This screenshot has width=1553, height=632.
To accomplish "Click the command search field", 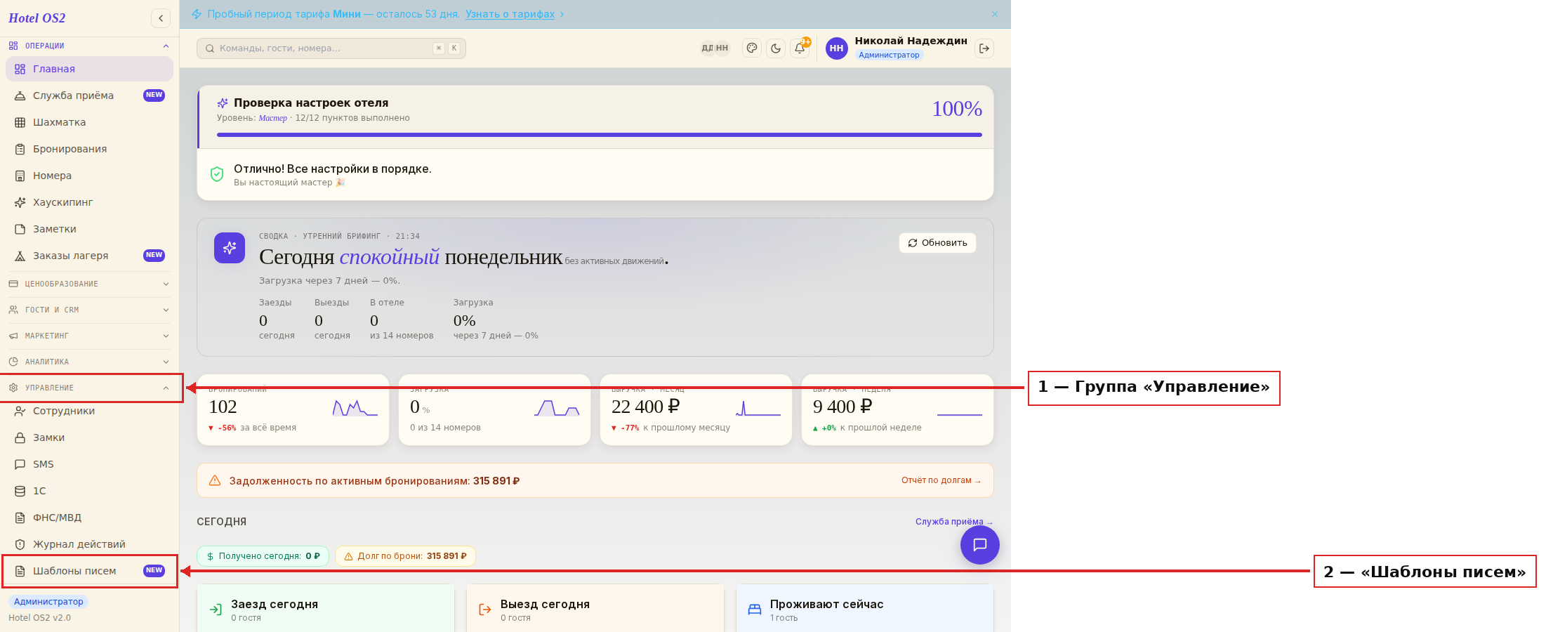I will 331,48.
